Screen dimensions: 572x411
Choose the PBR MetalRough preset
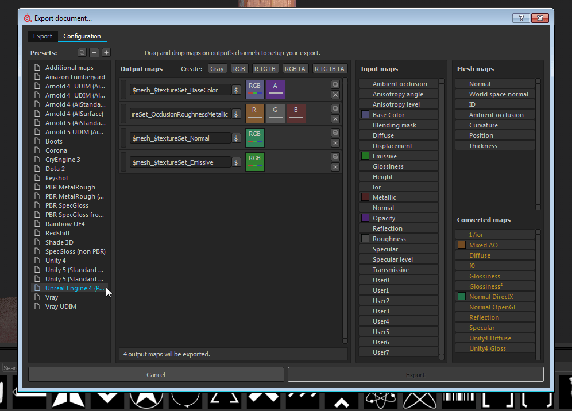point(70,187)
